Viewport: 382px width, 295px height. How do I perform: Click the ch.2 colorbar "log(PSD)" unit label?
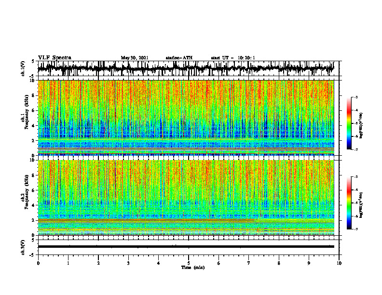point(361,205)
